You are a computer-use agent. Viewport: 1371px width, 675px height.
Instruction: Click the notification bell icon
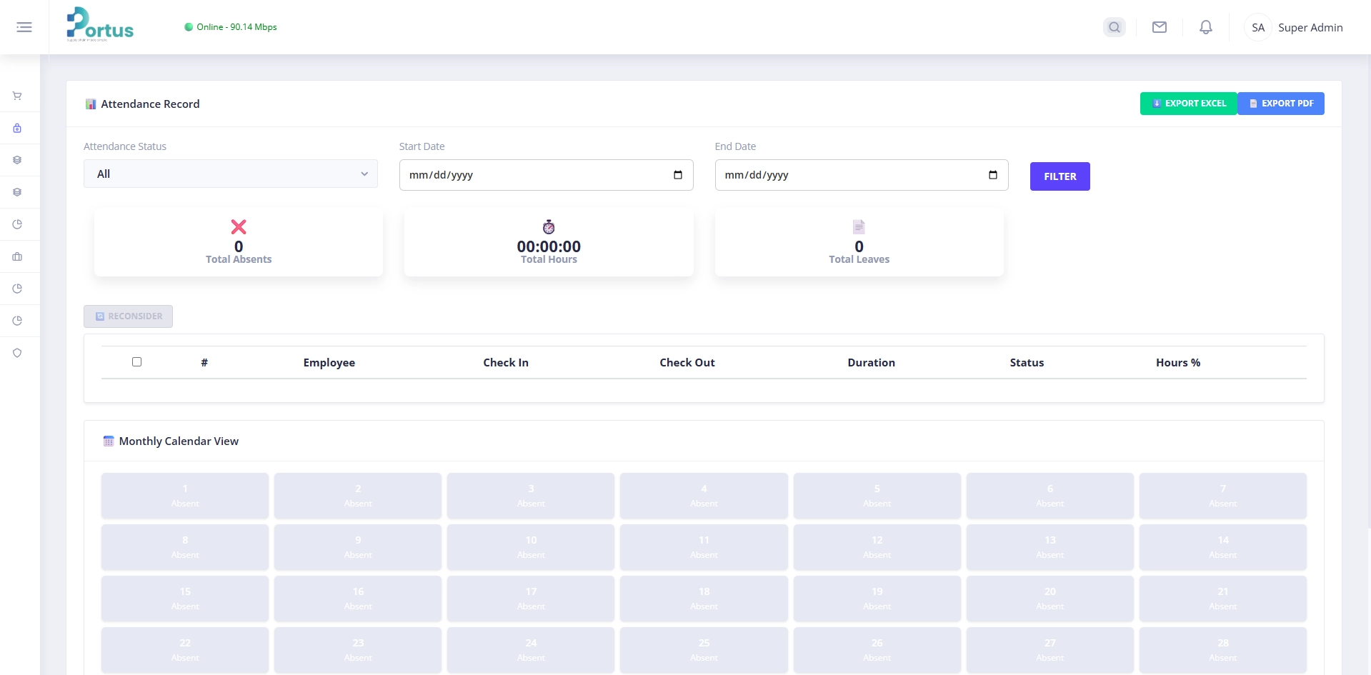pyautogui.click(x=1205, y=27)
